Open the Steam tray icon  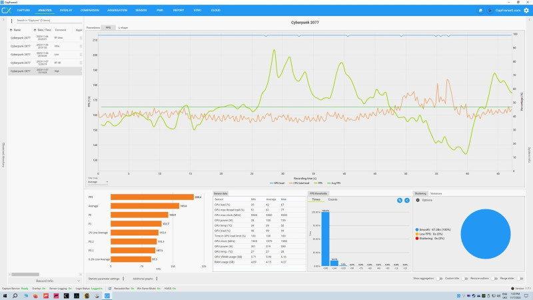pyautogui.click(x=473, y=296)
